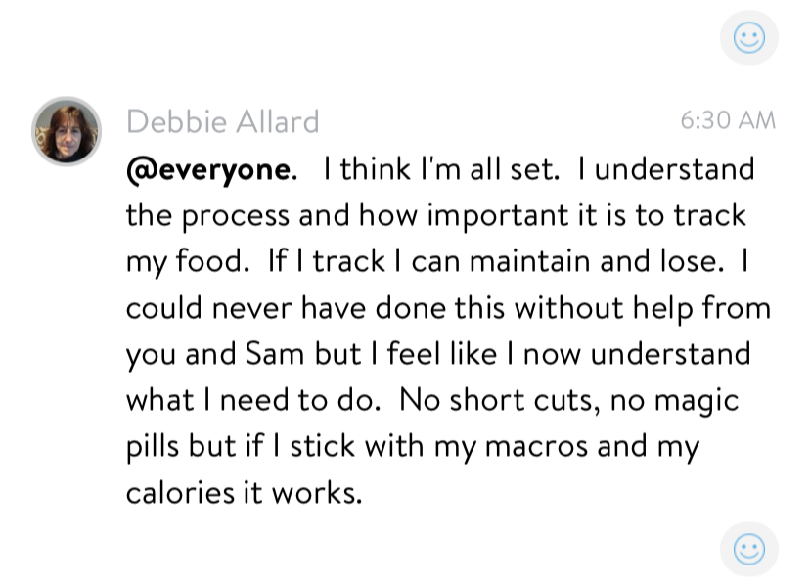Screen dimensions: 810x588
Task: Select the @everyone mention
Action: (x=208, y=169)
